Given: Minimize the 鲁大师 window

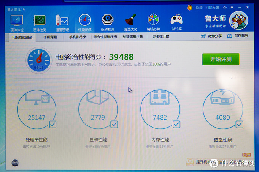Looking at the screenshot, I should tap(240, 8).
